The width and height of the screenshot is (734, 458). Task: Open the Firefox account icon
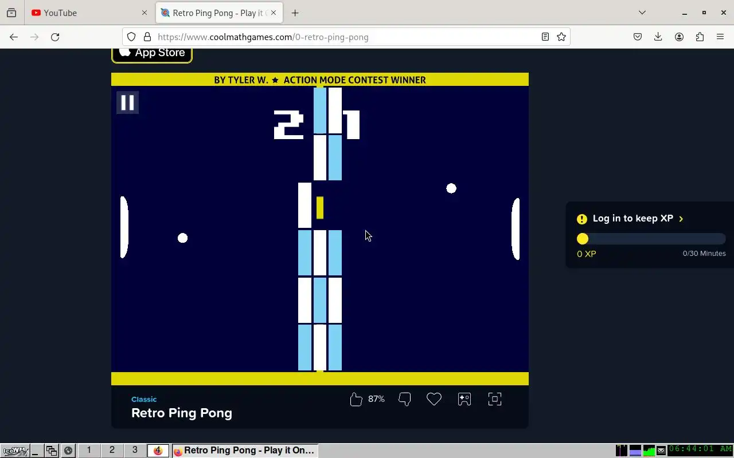pyautogui.click(x=679, y=37)
